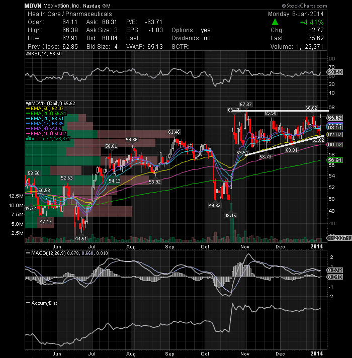Click the Bid value 60.84

pos(110,38)
